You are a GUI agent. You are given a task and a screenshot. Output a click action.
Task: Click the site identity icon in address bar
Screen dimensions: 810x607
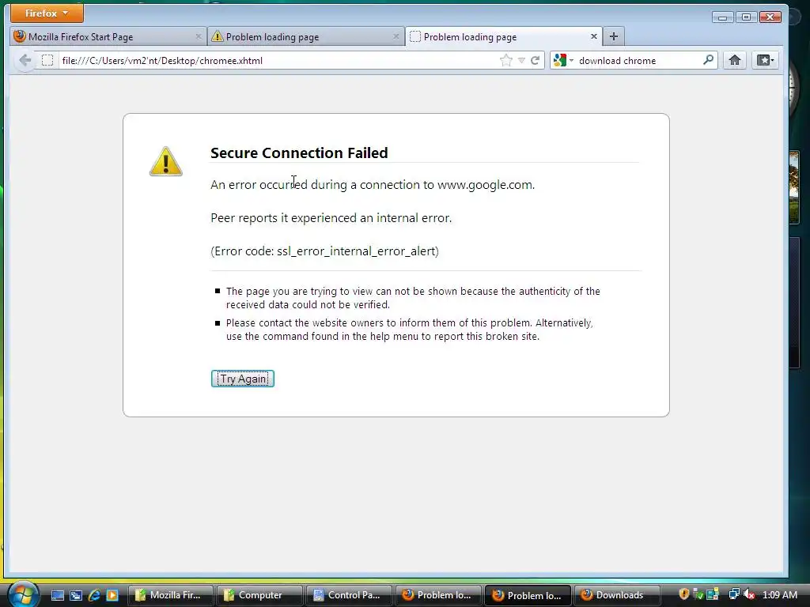(x=47, y=60)
